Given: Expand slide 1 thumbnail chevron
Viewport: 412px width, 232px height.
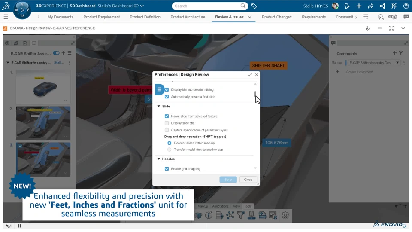Looking at the screenshot, I should pyautogui.click(x=65, y=101).
